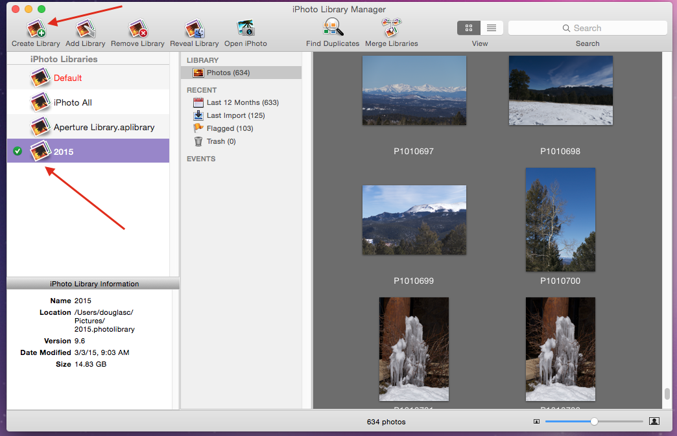Image resolution: width=677 pixels, height=436 pixels.
Task: Open iPhoto using its toolbar icon
Action: pyautogui.click(x=245, y=27)
